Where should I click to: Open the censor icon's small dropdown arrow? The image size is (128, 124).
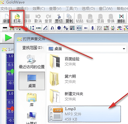7,30
